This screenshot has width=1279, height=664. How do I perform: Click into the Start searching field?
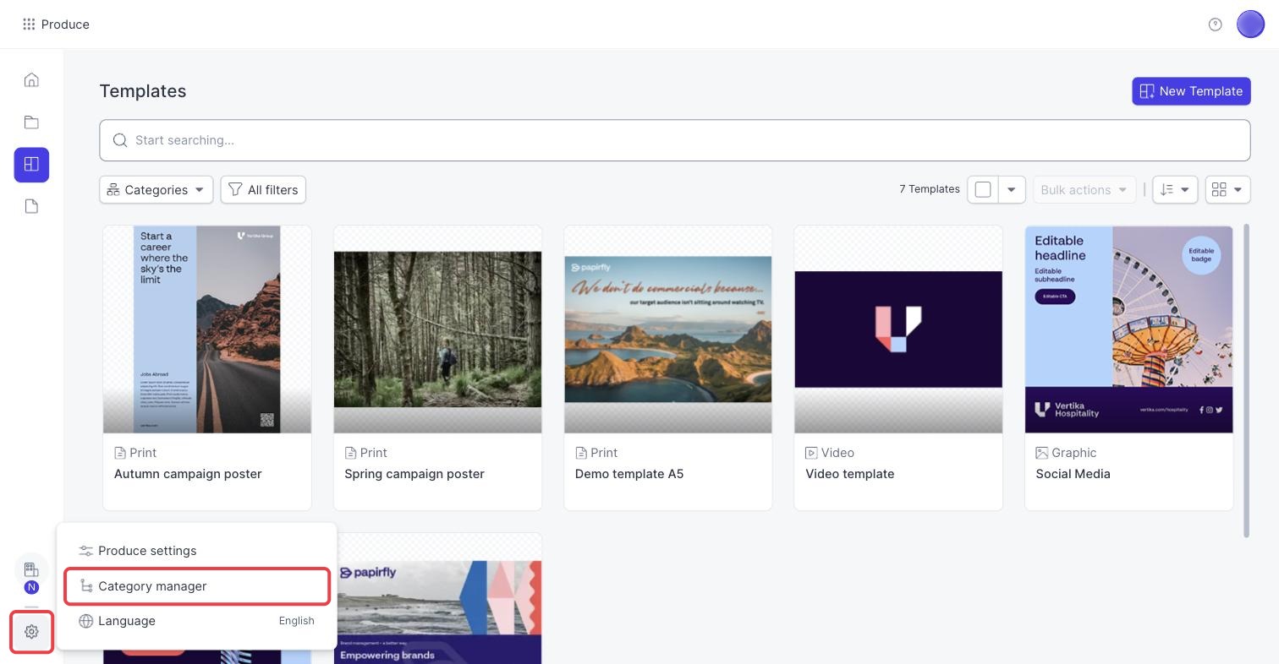pyautogui.click(x=675, y=140)
